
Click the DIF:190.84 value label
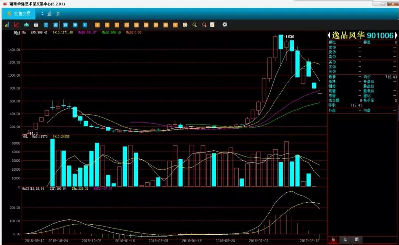(58, 189)
